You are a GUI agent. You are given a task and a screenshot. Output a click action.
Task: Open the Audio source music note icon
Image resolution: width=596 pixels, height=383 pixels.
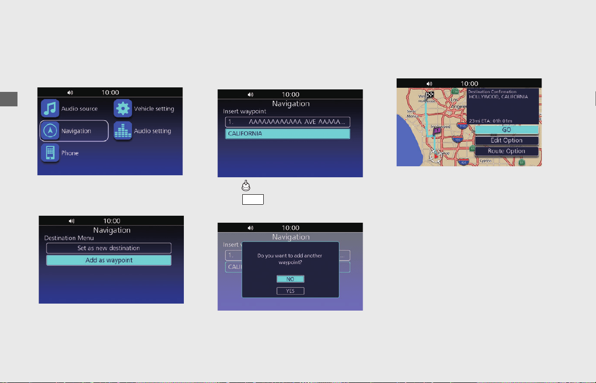[x=50, y=108]
